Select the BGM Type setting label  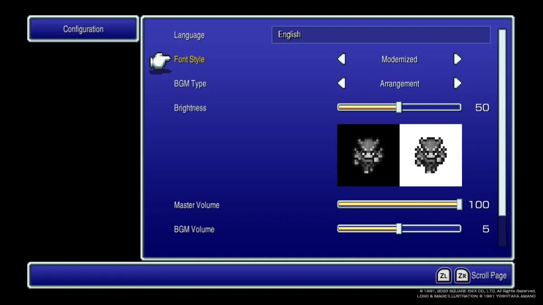coord(190,84)
